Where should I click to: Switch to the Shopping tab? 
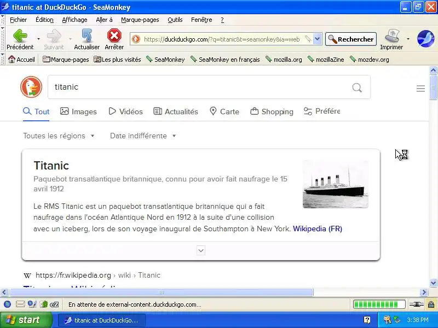[272, 112]
